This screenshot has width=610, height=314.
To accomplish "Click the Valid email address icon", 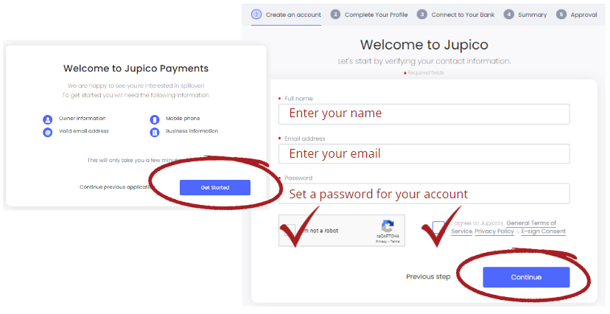I will pyautogui.click(x=47, y=132).
